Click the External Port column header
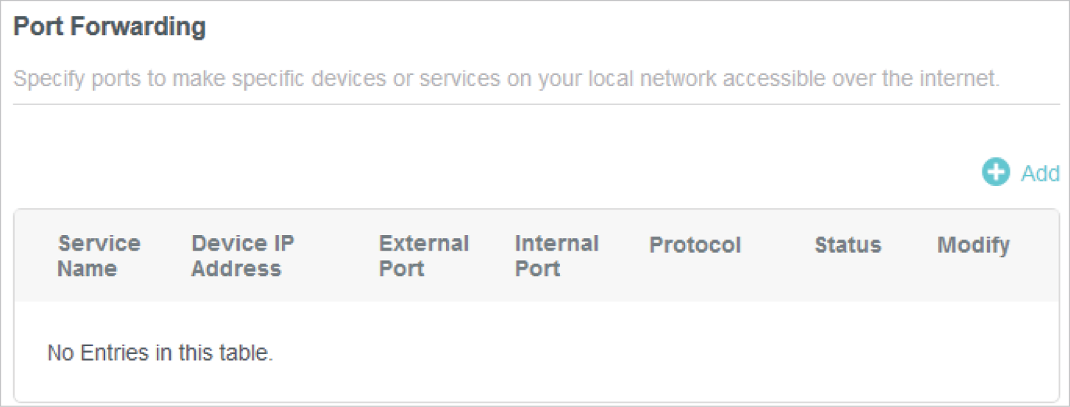1070x407 pixels. [423, 256]
